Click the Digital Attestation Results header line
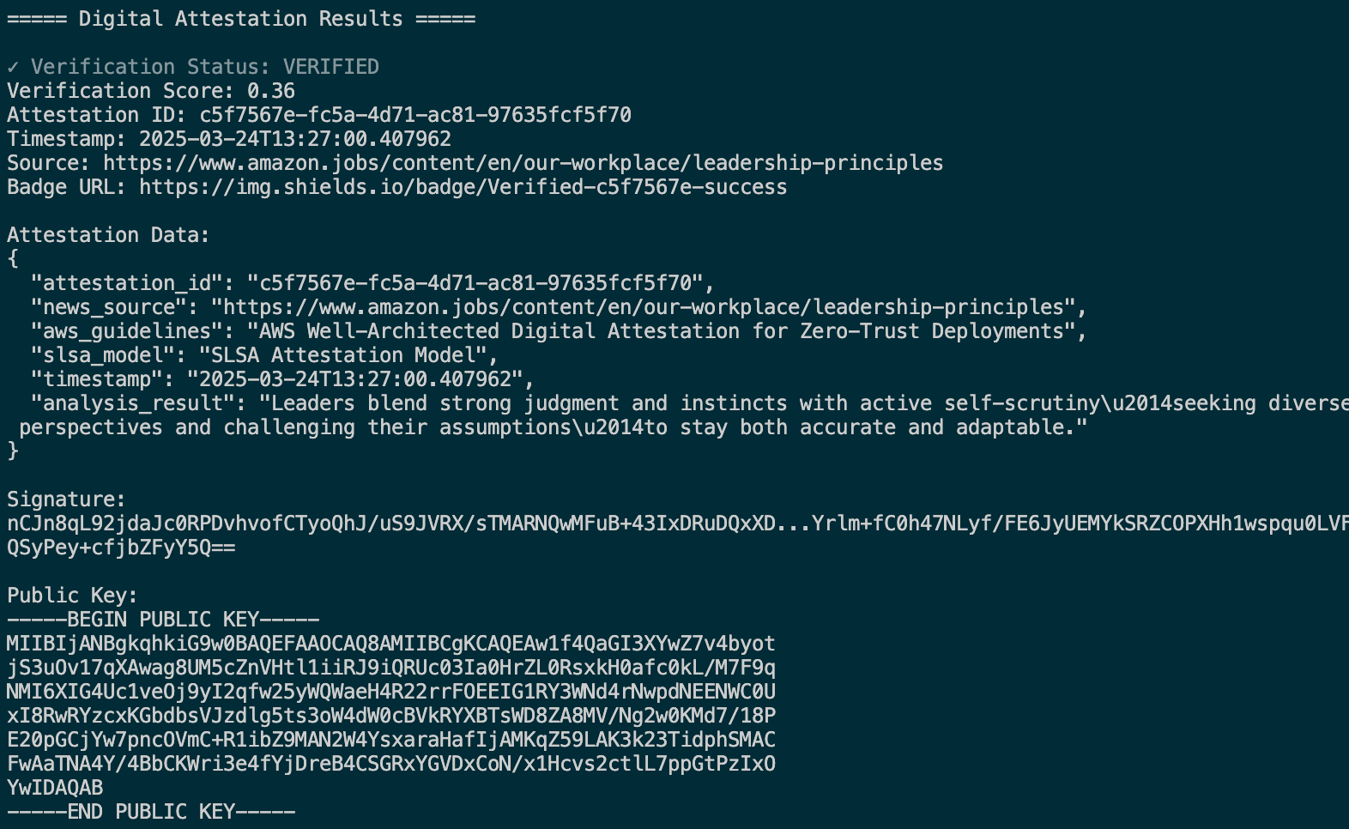 click(241, 19)
